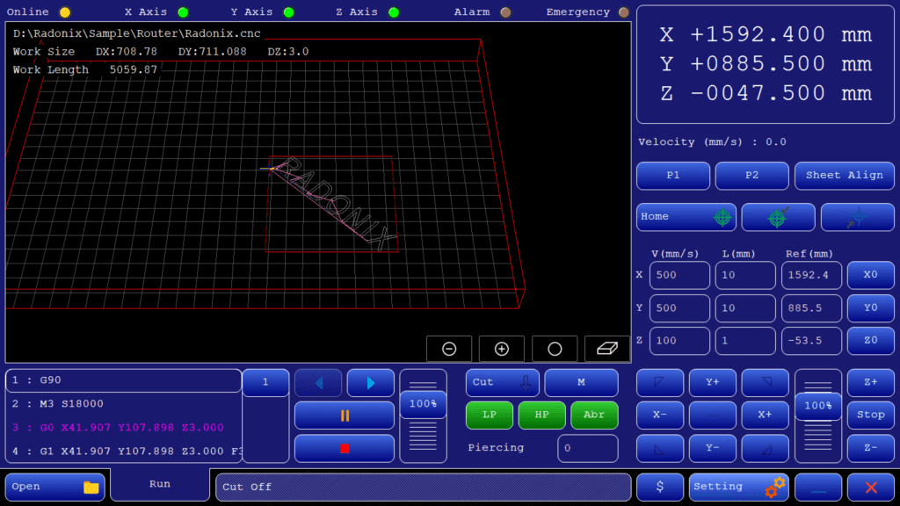Click the center jog pad button
Screen dimensions: 900x506
click(x=712, y=416)
